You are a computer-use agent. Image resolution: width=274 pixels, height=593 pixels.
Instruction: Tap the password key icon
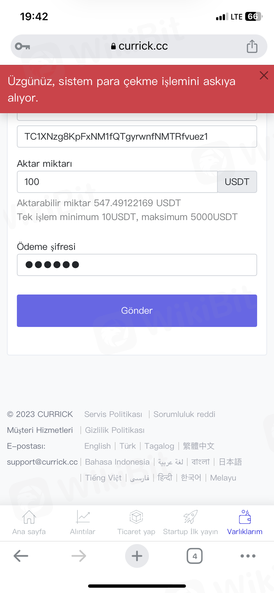[x=23, y=46]
